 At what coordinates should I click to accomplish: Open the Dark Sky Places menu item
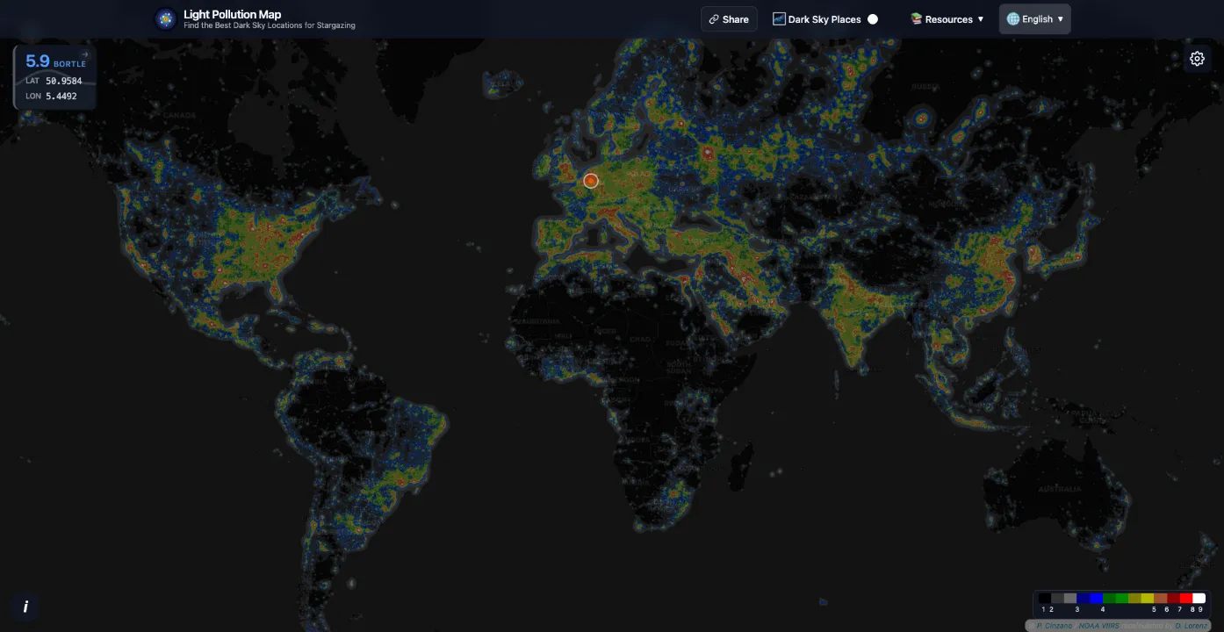coord(825,18)
